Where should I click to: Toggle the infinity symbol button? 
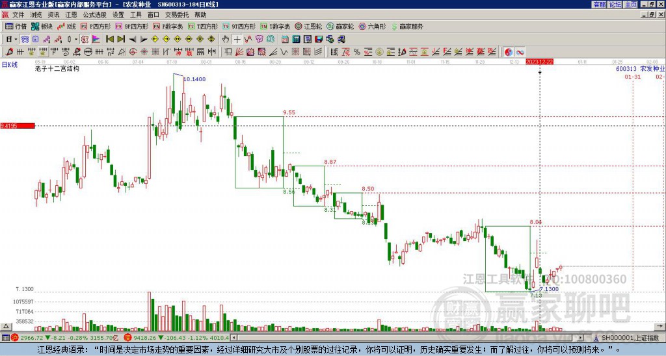tap(520, 52)
